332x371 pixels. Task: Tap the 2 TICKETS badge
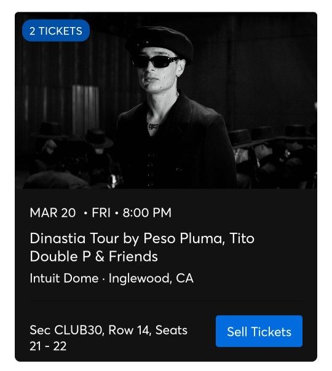(x=56, y=31)
